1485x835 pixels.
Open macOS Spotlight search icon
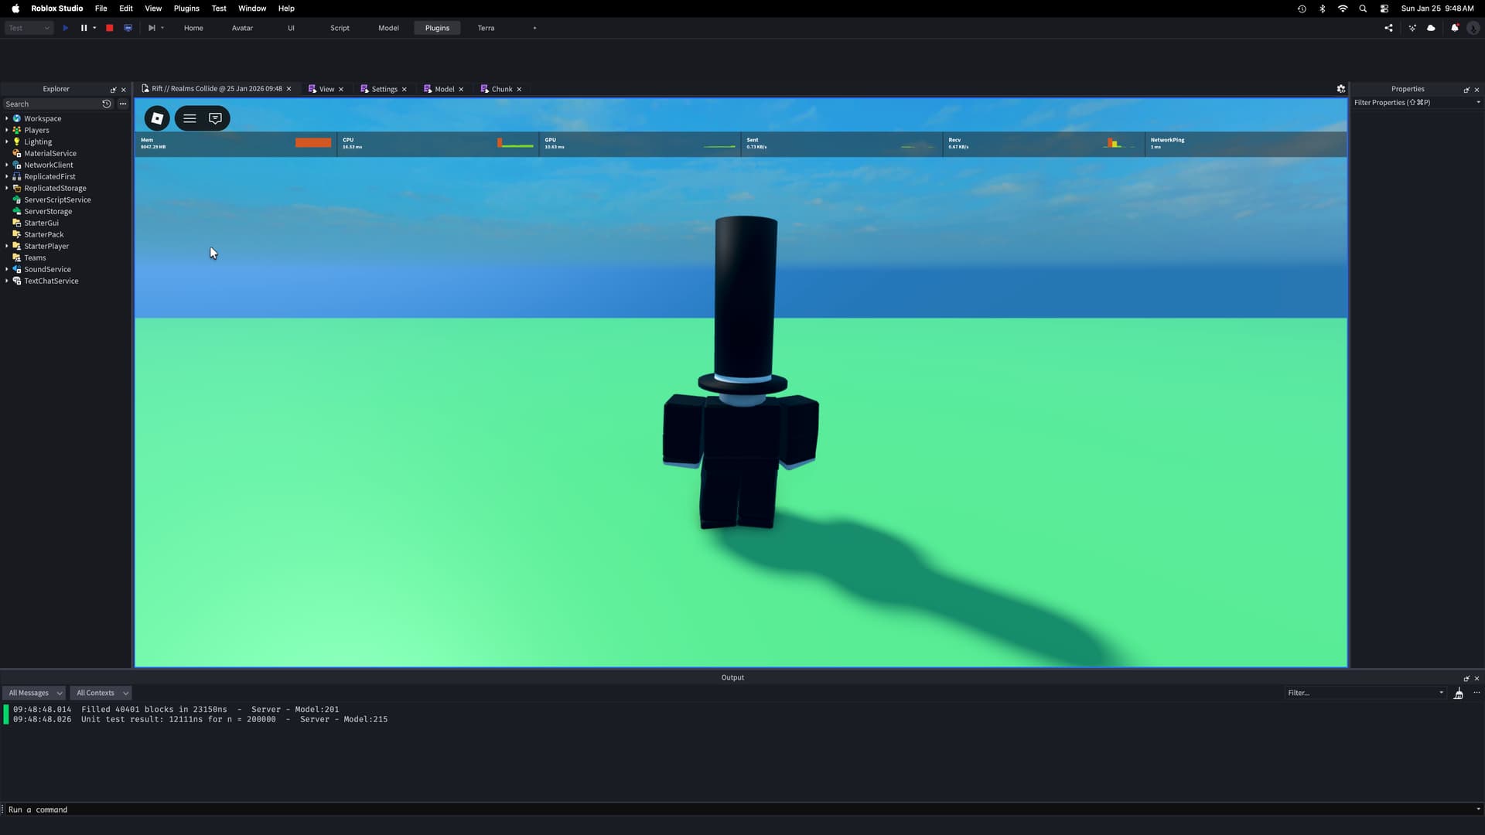1363,9
